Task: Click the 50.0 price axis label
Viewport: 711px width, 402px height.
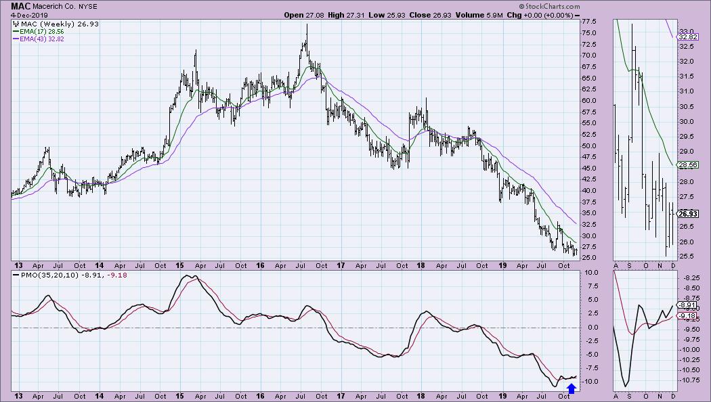Action: click(588, 146)
